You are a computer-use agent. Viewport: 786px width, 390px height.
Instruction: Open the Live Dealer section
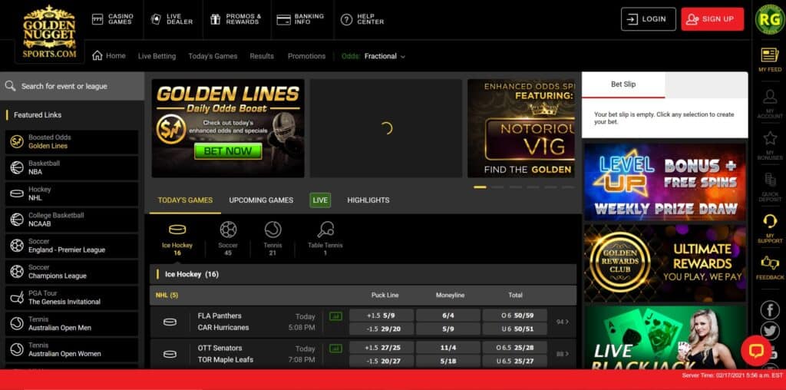(x=172, y=19)
